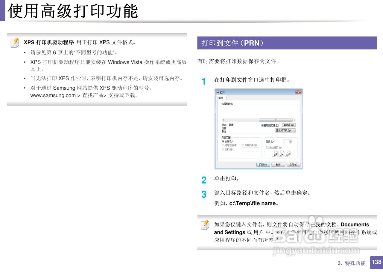The width and height of the screenshot is (383, 272).
Task: Click the left arrow of printer list scrollbar
Action: coord(223,120)
